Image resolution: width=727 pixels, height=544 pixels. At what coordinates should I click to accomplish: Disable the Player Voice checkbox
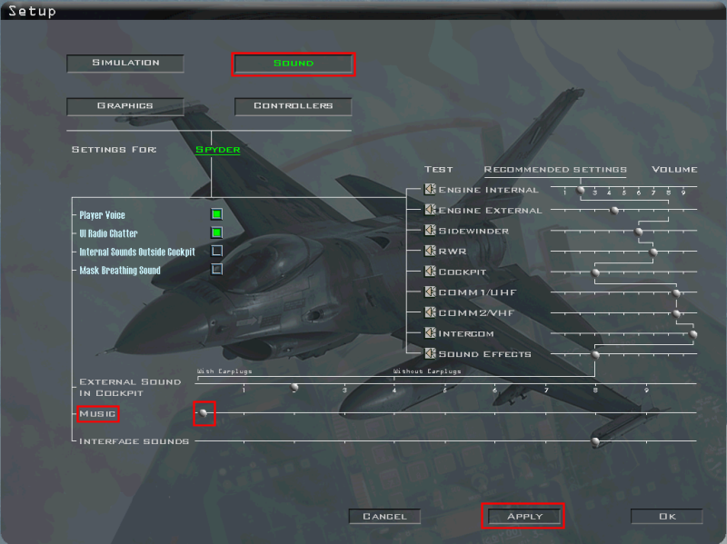point(217,215)
